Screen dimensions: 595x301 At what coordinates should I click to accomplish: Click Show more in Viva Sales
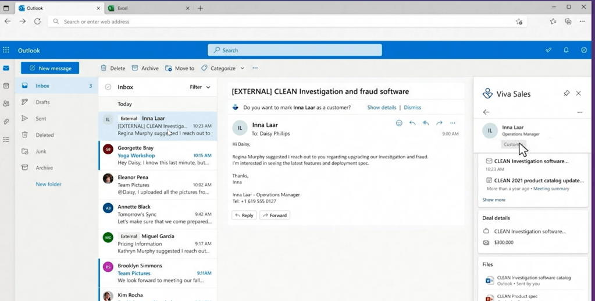coord(494,200)
